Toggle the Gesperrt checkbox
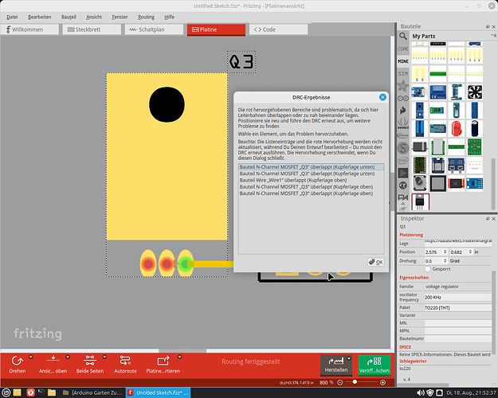The height and width of the screenshot is (398, 498). point(428,269)
